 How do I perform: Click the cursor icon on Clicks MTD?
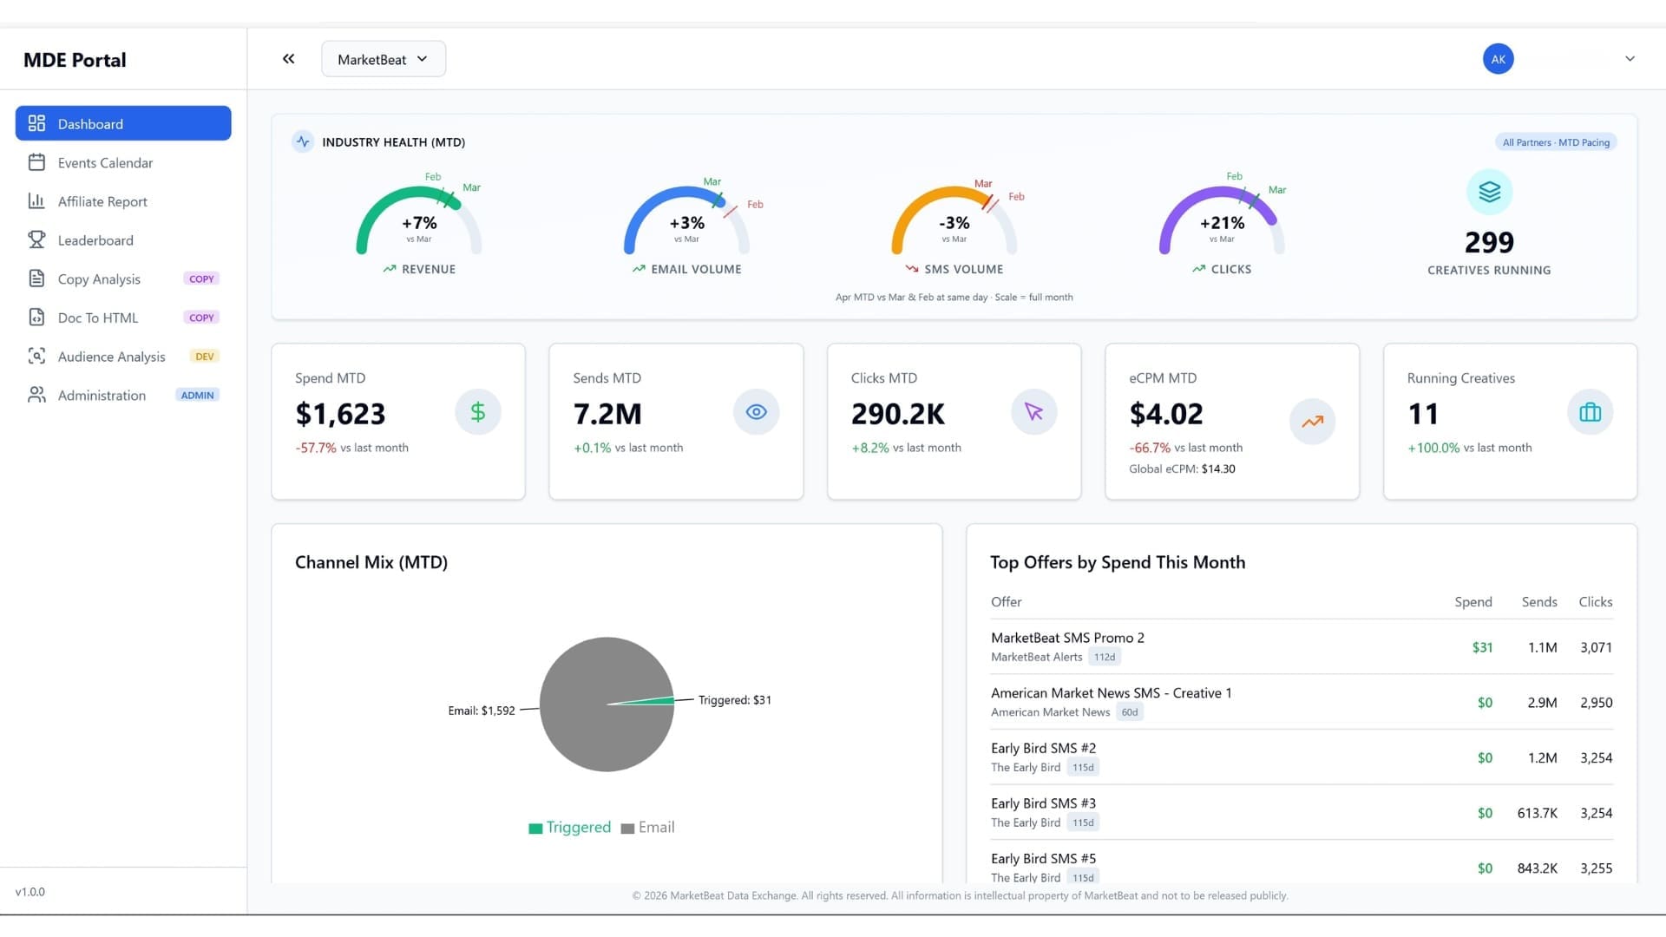[1033, 412]
